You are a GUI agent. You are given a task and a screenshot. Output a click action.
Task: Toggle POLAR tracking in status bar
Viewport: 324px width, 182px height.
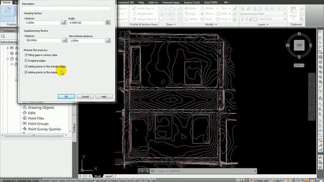point(80,180)
